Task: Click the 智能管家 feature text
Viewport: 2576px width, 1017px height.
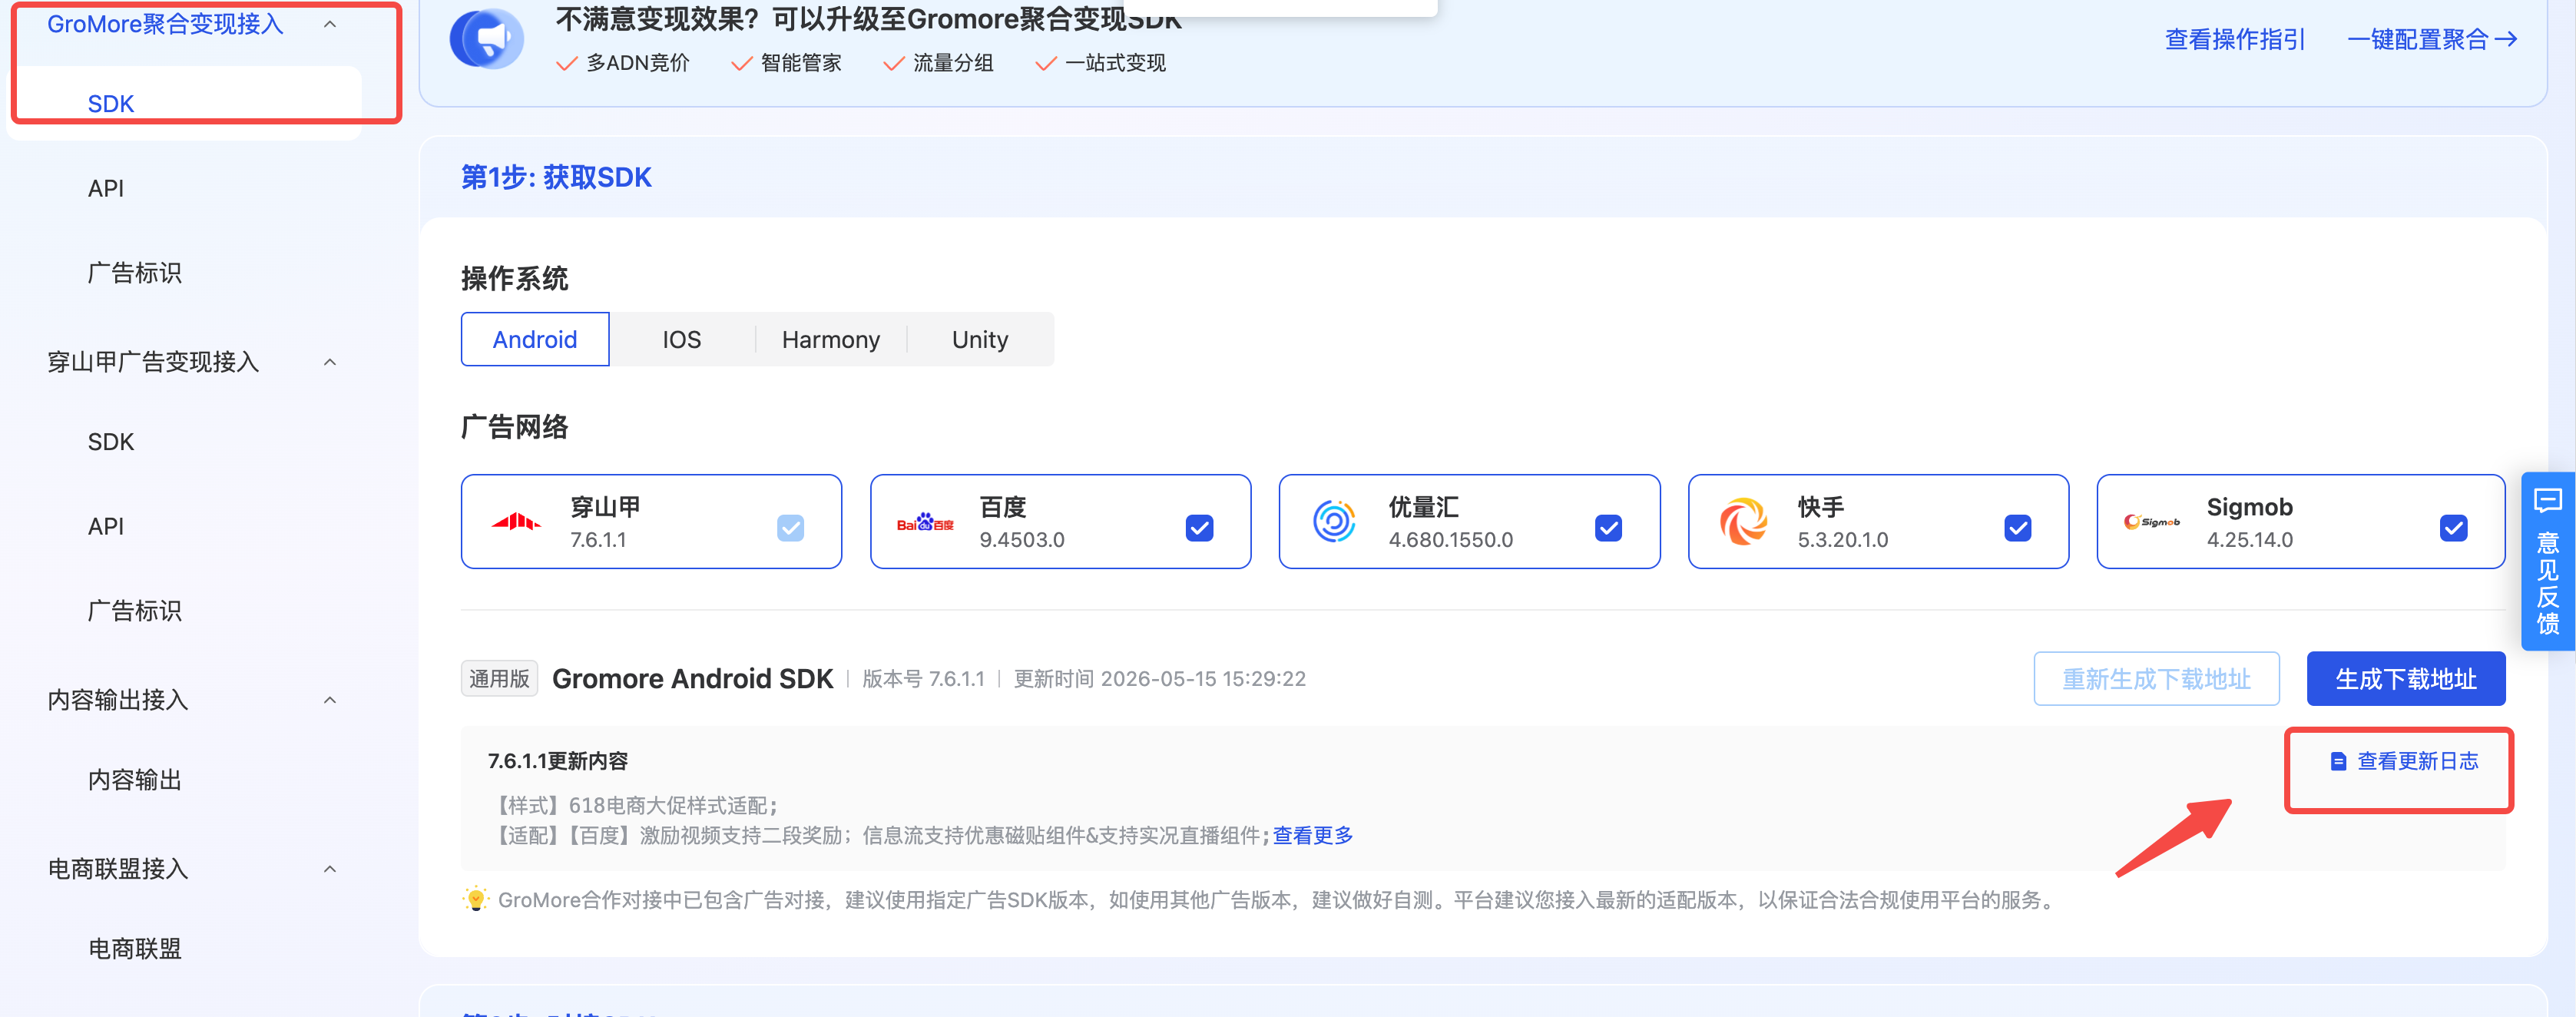Action: coord(801,63)
